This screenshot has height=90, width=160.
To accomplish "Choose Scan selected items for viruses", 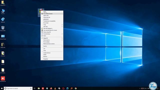I will tap(52, 30).
